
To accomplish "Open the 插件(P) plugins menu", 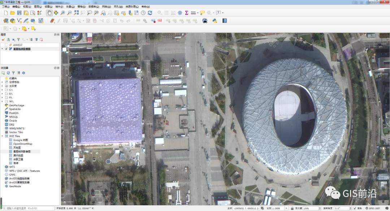I will pos(59,6).
